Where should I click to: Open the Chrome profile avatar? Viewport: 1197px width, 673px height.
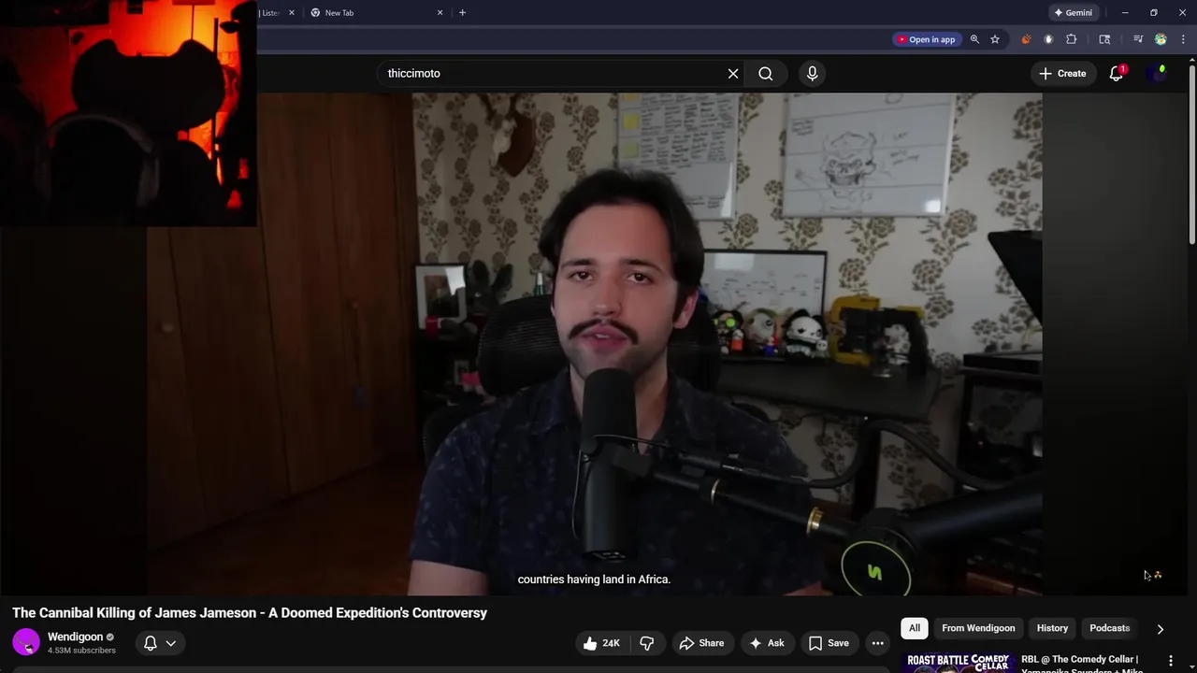tap(1161, 39)
